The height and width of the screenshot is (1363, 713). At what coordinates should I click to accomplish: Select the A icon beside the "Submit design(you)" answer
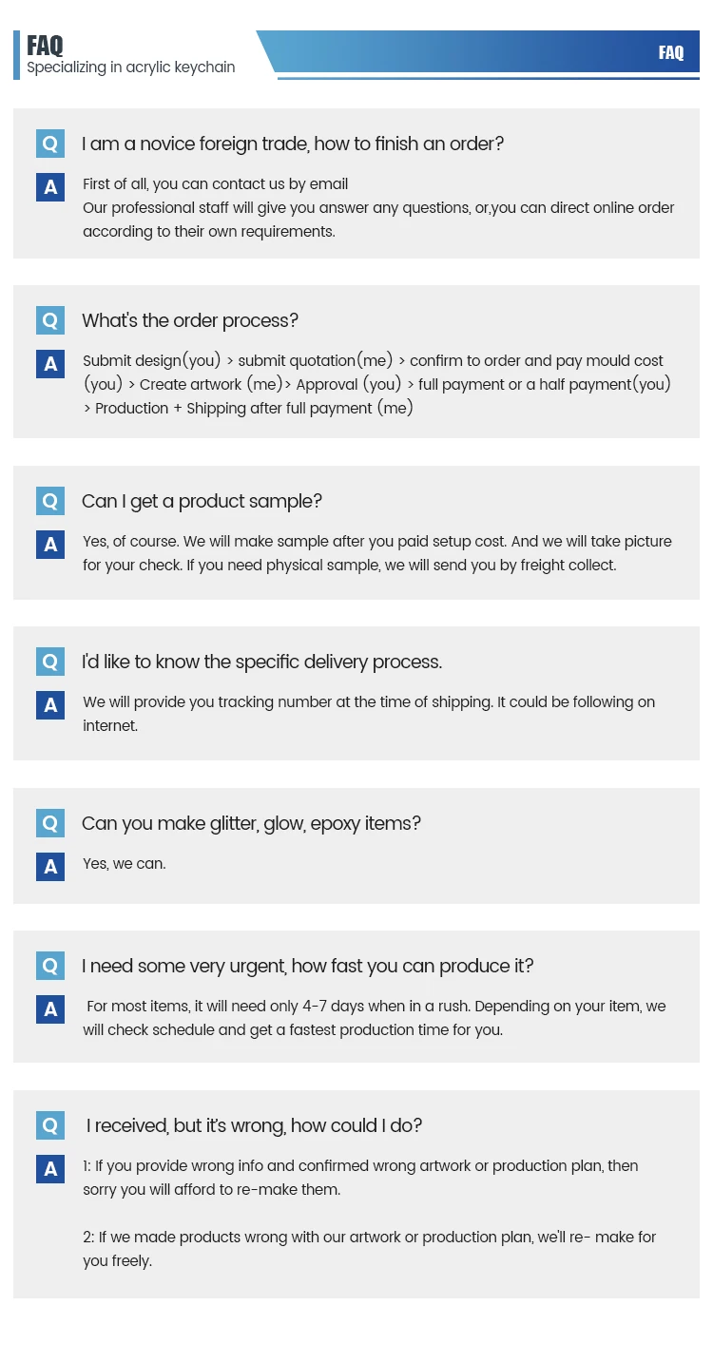click(x=50, y=364)
